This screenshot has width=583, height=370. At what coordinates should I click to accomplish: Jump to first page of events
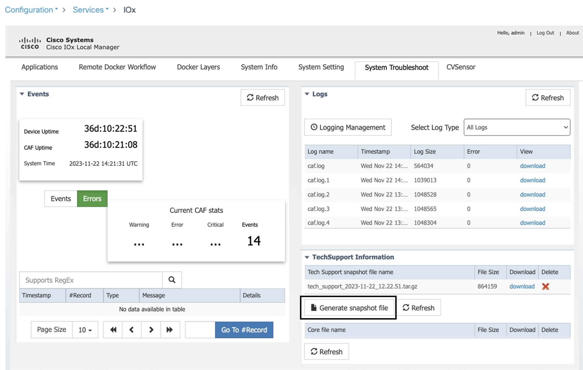click(x=113, y=330)
